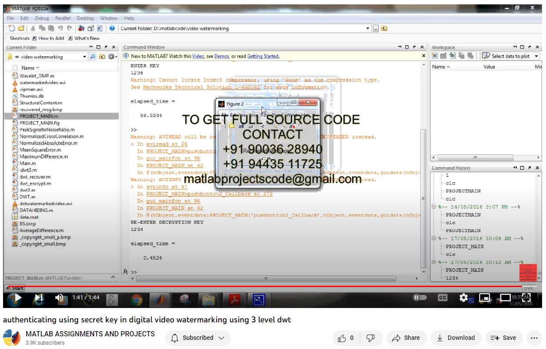
Task: Switch to miniplayer mode
Action: (485, 298)
